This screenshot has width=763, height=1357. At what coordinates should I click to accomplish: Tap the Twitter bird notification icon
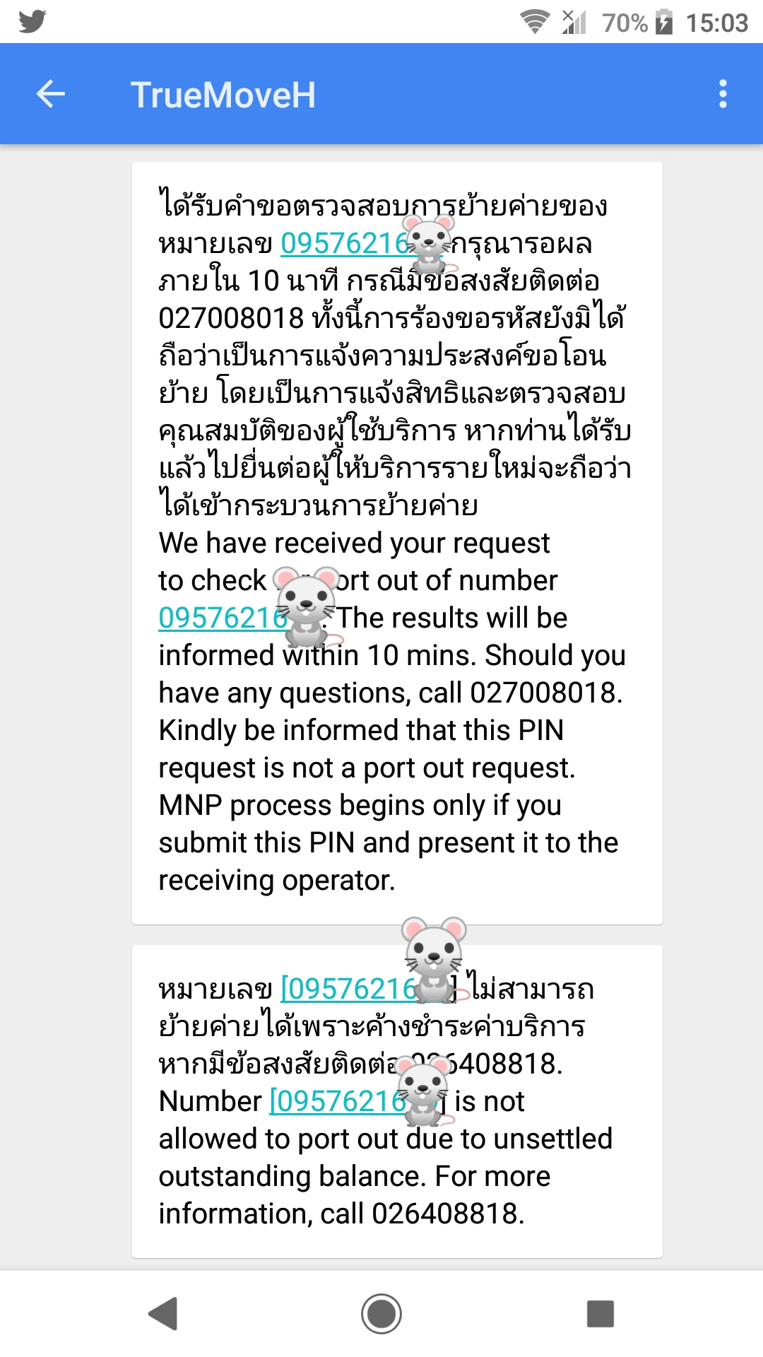[x=32, y=21]
